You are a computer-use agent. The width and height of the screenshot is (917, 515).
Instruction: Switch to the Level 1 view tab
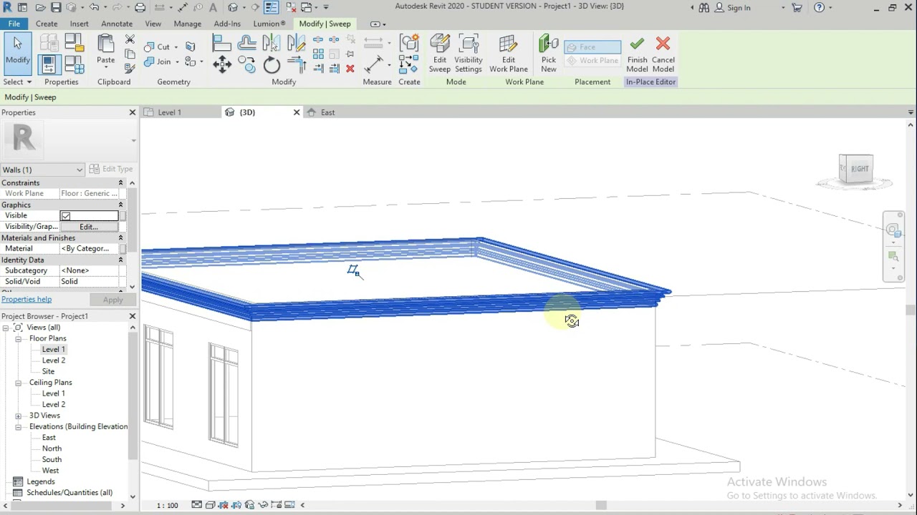coord(169,112)
